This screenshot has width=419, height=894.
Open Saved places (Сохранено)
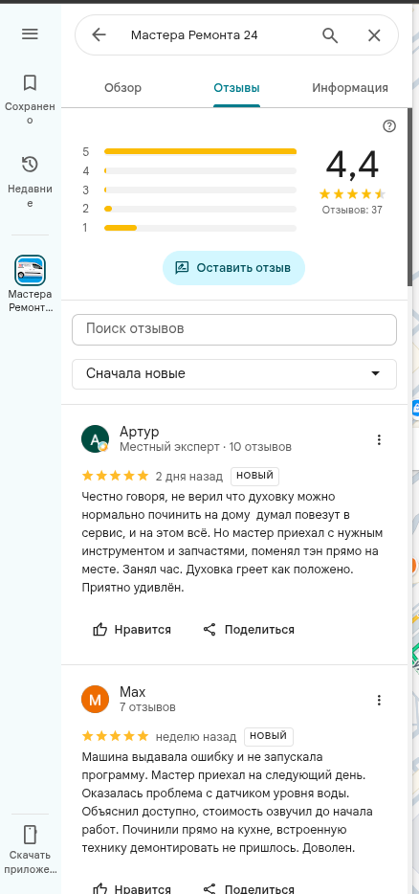(30, 98)
